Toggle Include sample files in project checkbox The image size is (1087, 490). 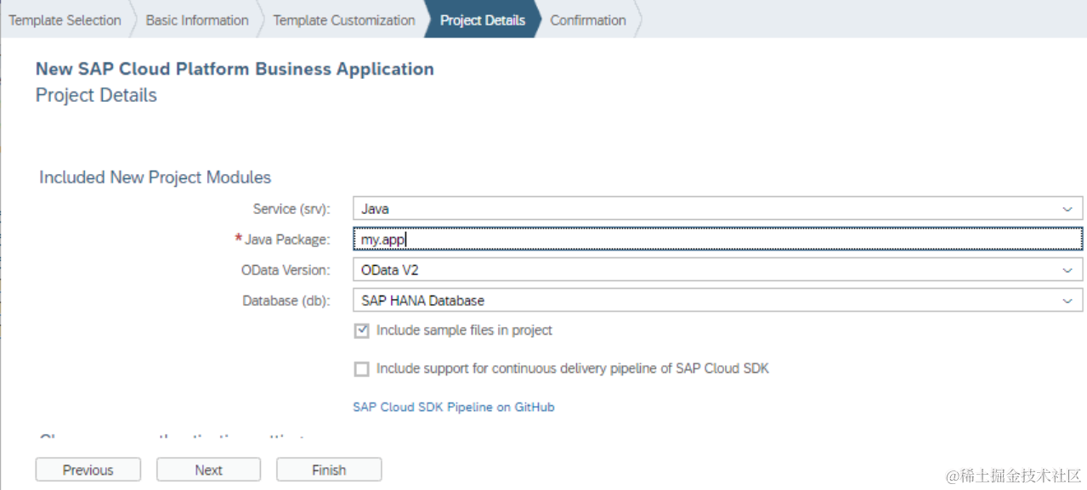362,330
